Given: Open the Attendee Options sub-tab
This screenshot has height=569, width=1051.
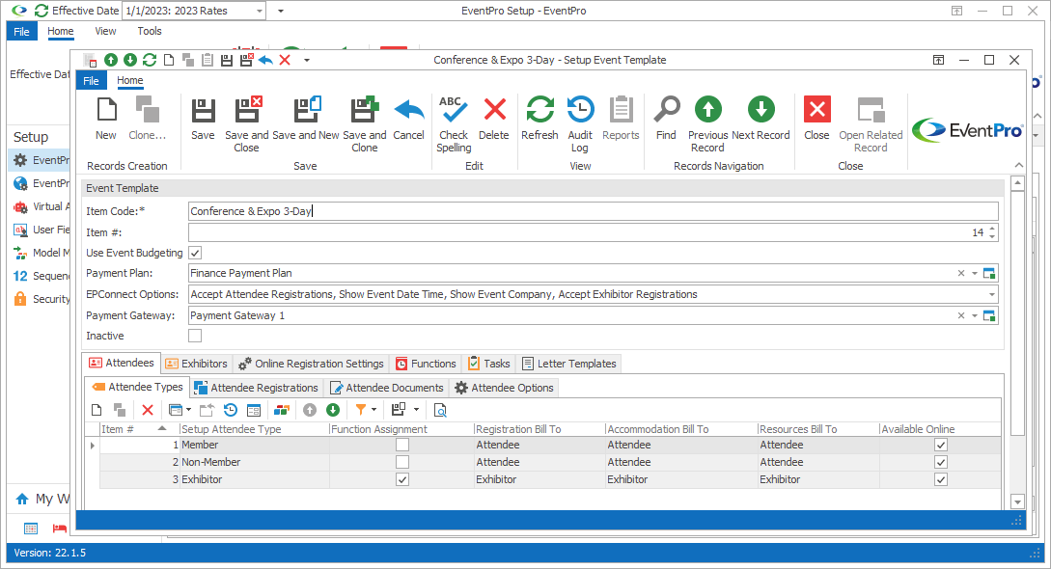Looking at the screenshot, I should (x=504, y=388).
